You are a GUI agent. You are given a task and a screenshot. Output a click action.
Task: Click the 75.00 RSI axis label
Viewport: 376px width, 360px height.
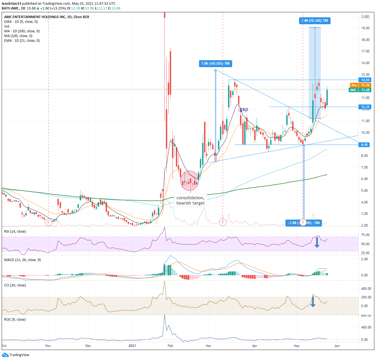tap(365, 235)
